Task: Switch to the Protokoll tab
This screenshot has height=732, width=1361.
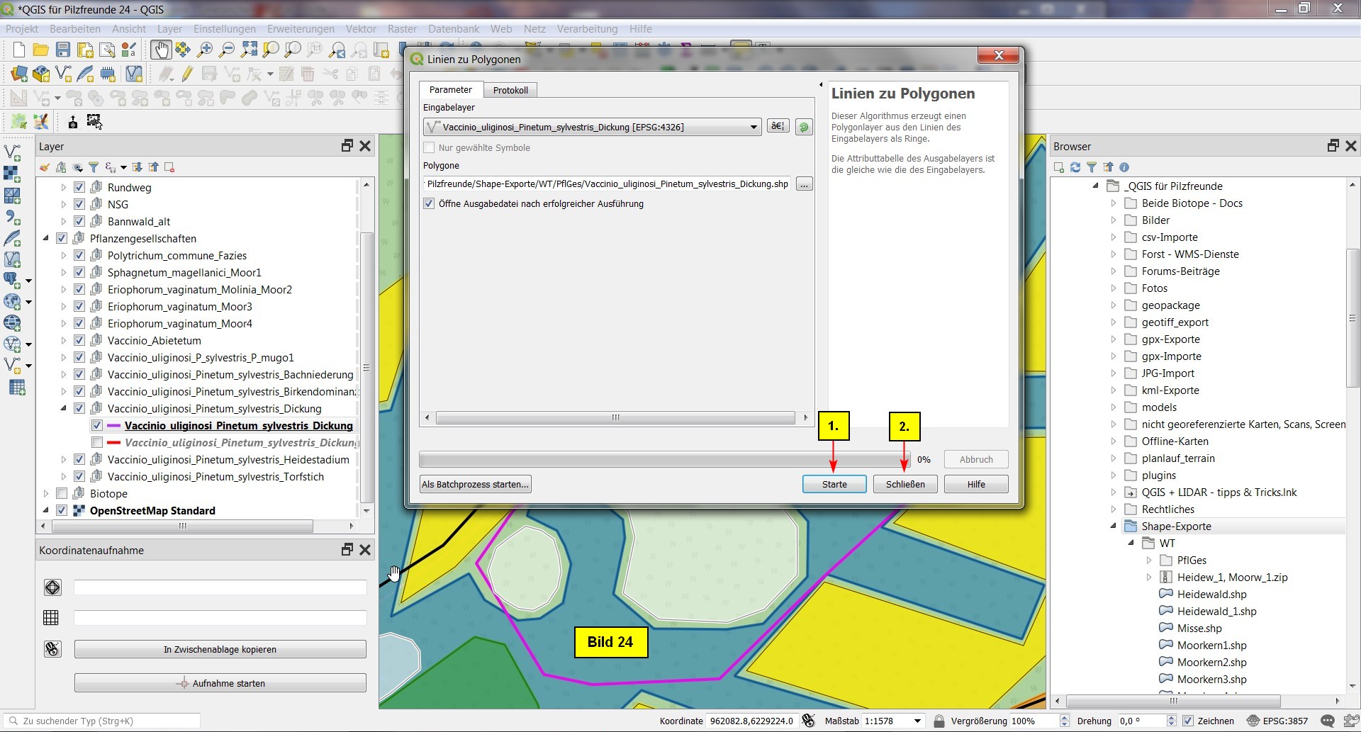Action: click(510, 90)
